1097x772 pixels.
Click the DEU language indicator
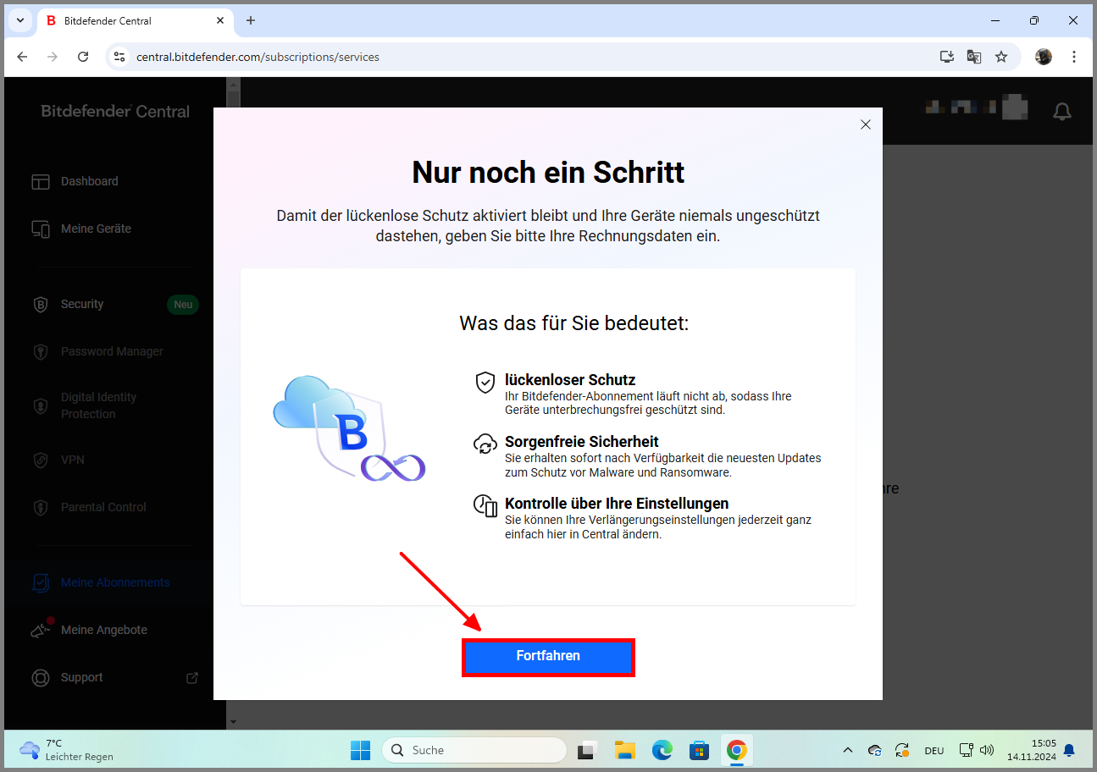(934, 750)
